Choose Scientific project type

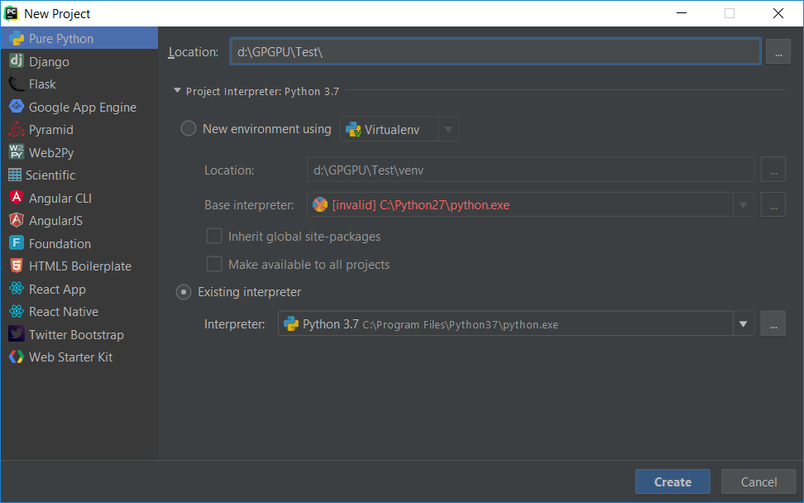coord(79,175)
